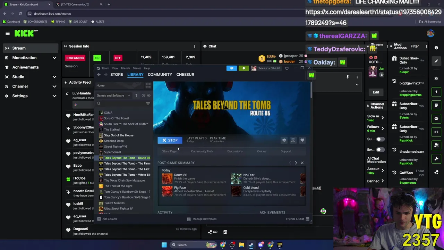Click the red OFF stream toggle
The height and width of the screenshot is (250, 444).
pos(118,58)
